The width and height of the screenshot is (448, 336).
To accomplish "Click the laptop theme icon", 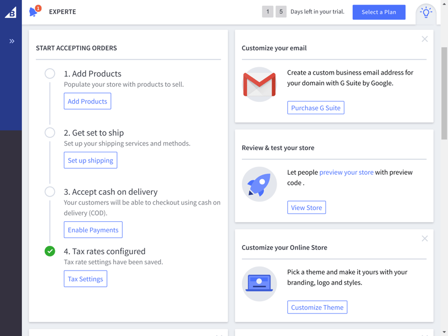I will click(259, 284).
